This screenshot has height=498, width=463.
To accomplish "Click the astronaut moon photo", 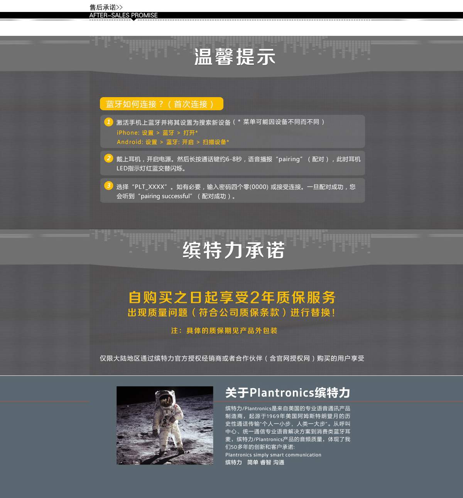I will (165, 426).
